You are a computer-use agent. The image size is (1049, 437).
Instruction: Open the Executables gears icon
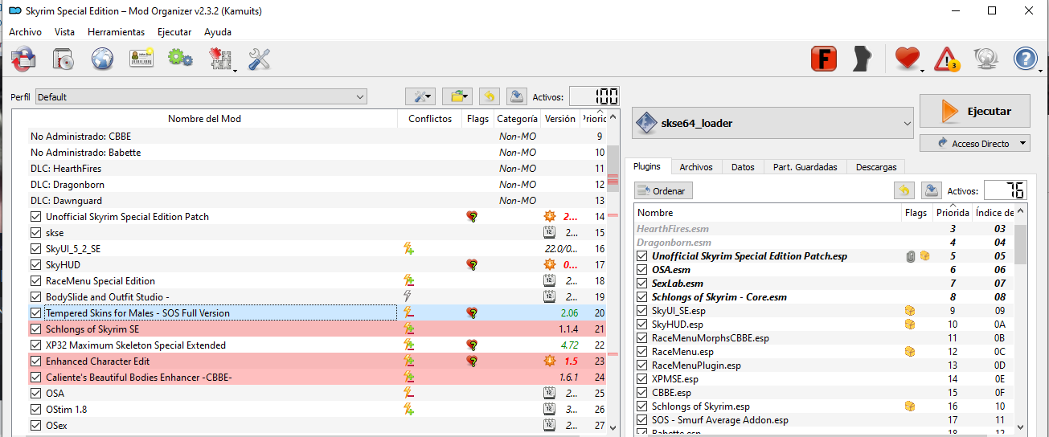pyautogui.click(x=180, y=59)
